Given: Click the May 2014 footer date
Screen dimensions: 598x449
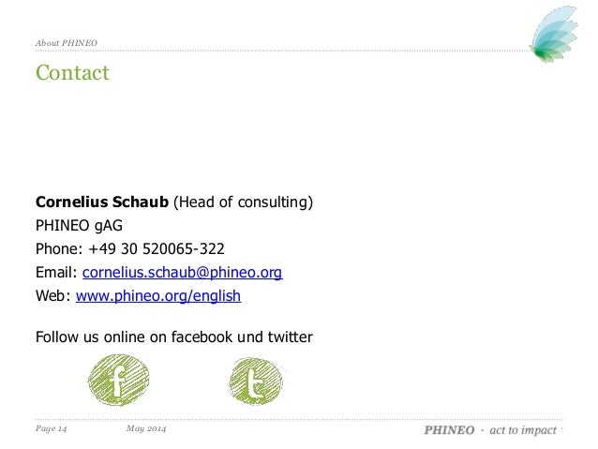Looking at the screenshot, I should (146, 428).
